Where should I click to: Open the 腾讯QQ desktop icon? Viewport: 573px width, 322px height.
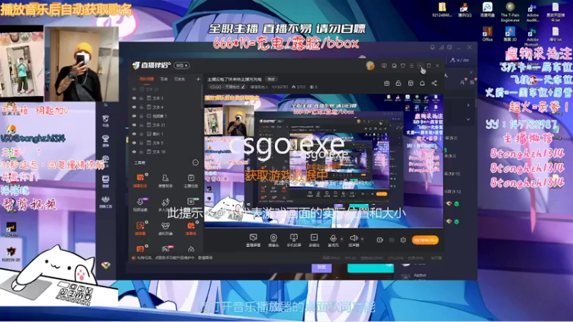464,9
